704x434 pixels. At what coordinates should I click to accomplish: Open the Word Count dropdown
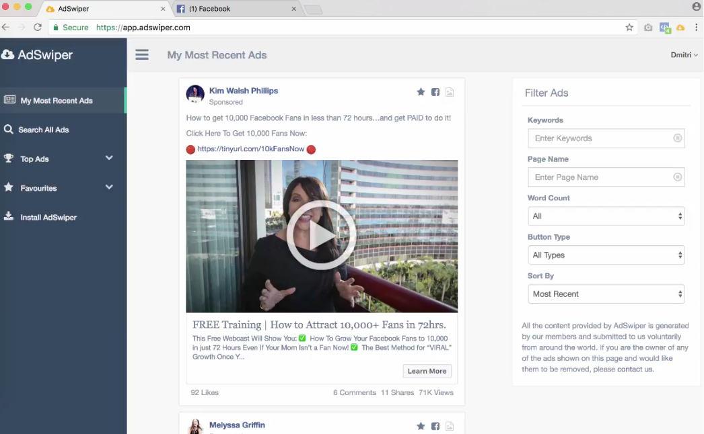pyautogui.click(x=605, y=216)
